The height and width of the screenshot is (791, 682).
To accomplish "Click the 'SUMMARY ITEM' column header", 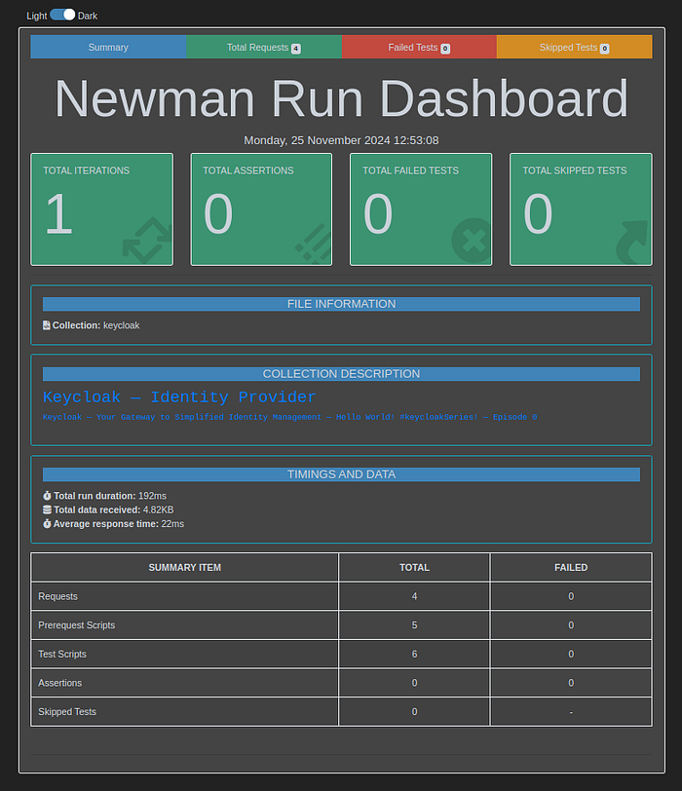I will tap(184, 568).
